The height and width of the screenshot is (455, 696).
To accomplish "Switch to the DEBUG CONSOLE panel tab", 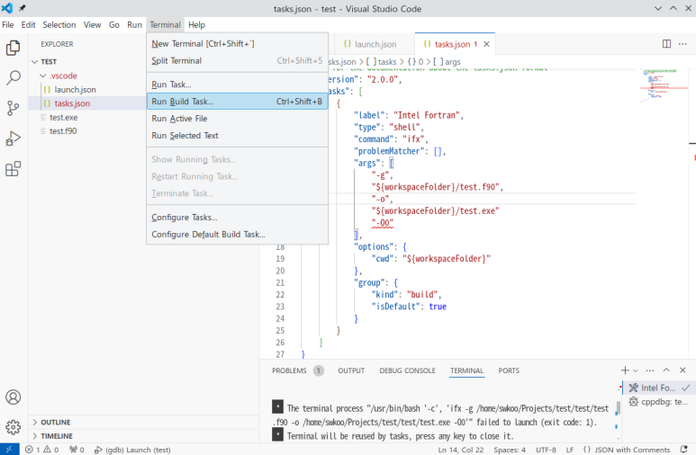I will (408, 370).
